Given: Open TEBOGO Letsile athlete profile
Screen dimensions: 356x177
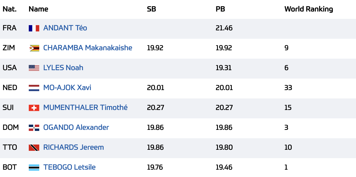Looking at the screenshot, I should pos(69,167).
